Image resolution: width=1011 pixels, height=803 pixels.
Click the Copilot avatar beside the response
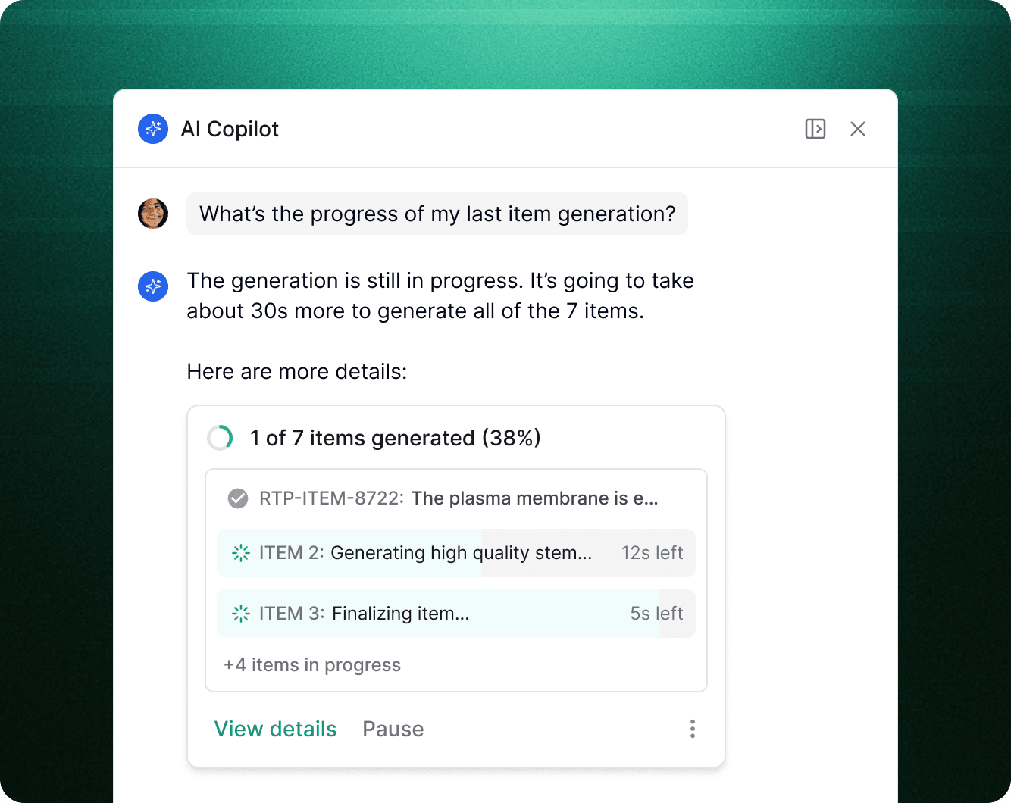pos(153,286)
